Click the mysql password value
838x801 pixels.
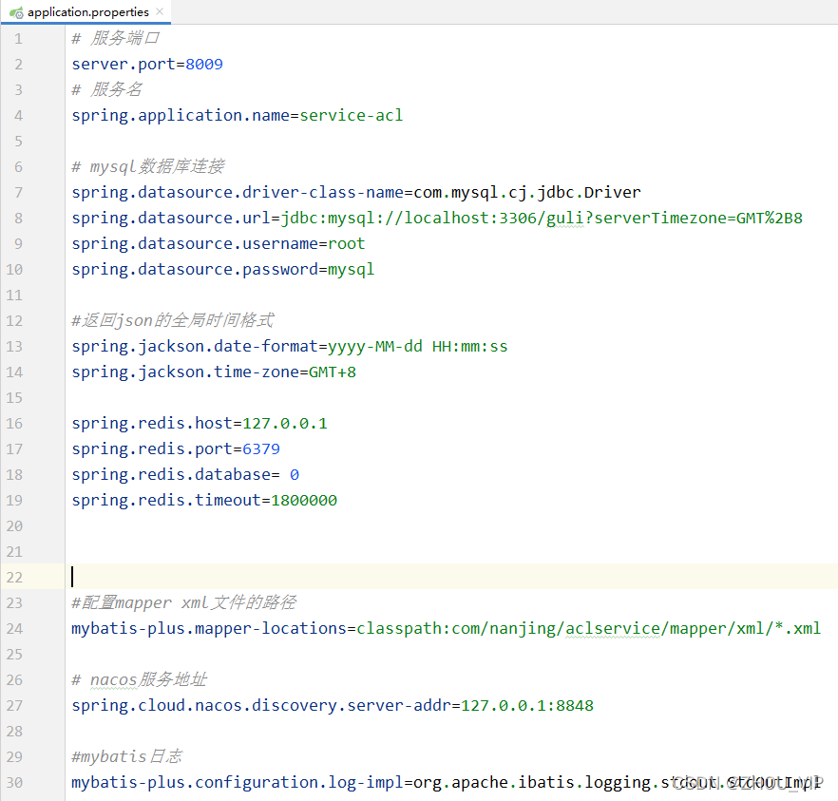[352, 269]
